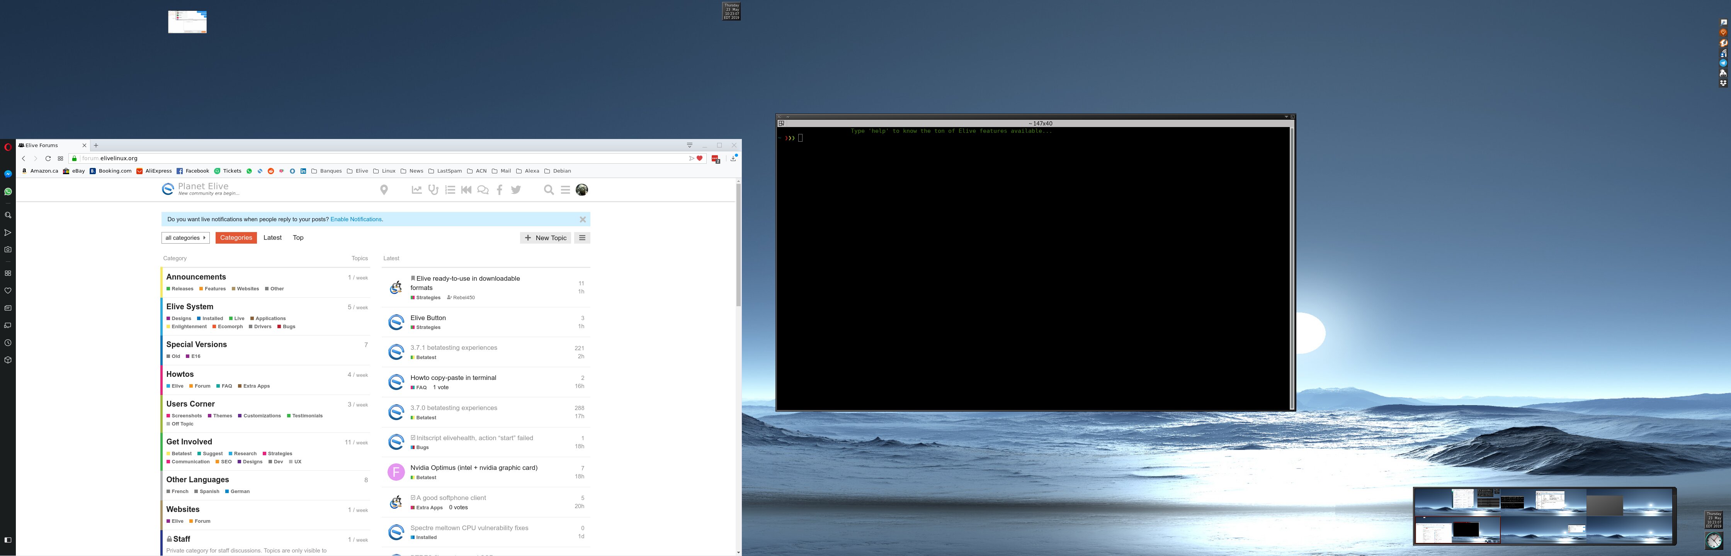Image resolution: width=1731 pixels, height=556 pixels.
Task: Select the Elive Forums browser tab
Action: (x=53, y=145)
